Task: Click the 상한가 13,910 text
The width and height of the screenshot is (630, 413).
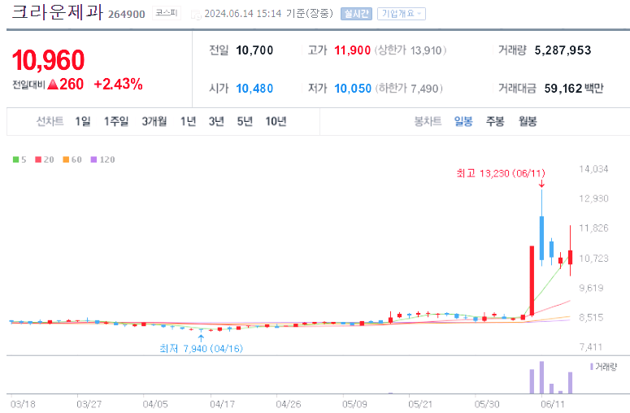Action: pos(411,50)
